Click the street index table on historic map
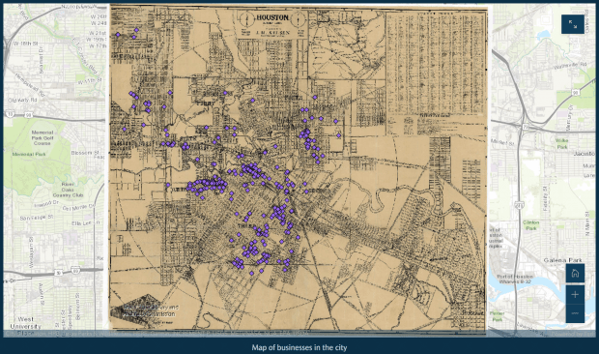599x354 pixels. 436,63
